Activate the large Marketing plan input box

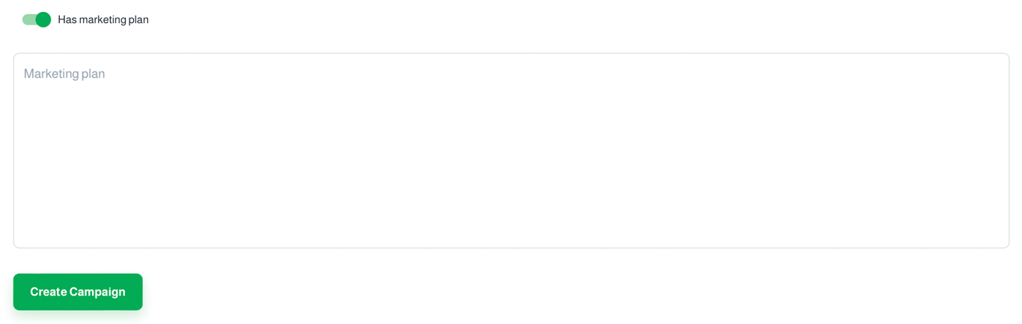coord(511,150)
